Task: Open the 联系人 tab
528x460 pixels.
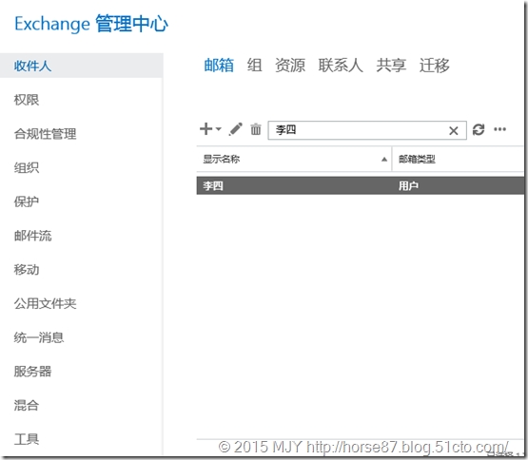Action: click(341, 66)
